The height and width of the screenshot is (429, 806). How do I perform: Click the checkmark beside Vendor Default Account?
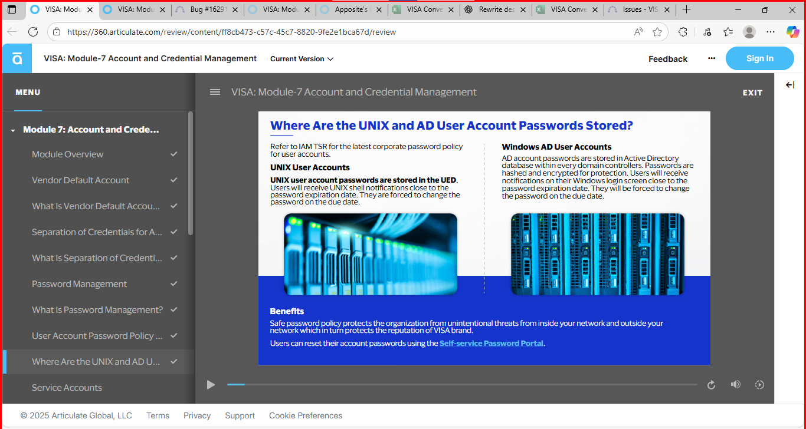[x=174, y=180]
